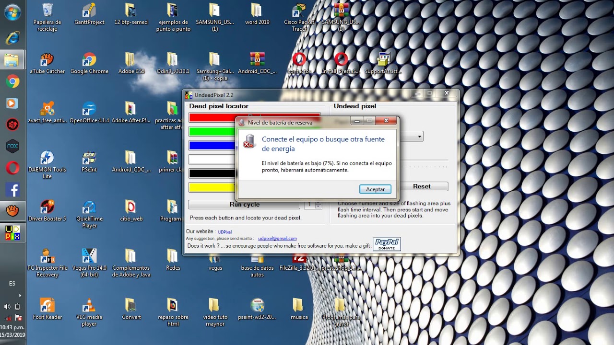Viewport: 614px width, 345px height.
Task: Select the Driver Booster 5 desktop icon
Action: [47, 211]
